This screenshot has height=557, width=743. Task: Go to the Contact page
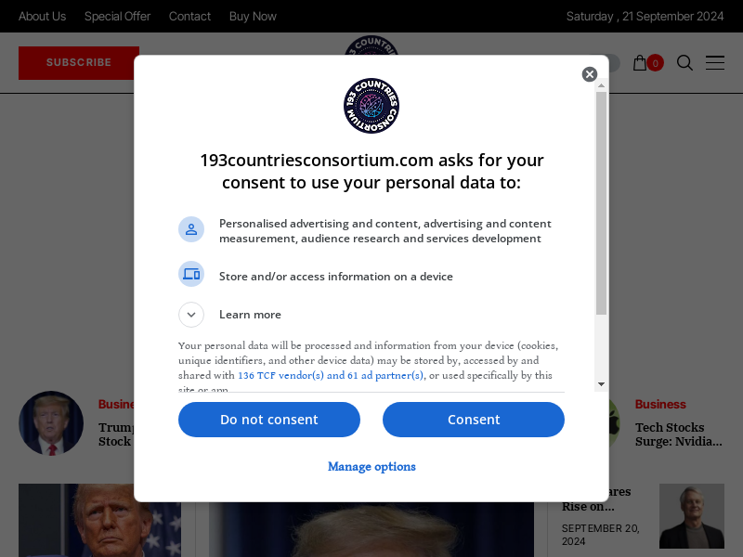tap(189, 16)
